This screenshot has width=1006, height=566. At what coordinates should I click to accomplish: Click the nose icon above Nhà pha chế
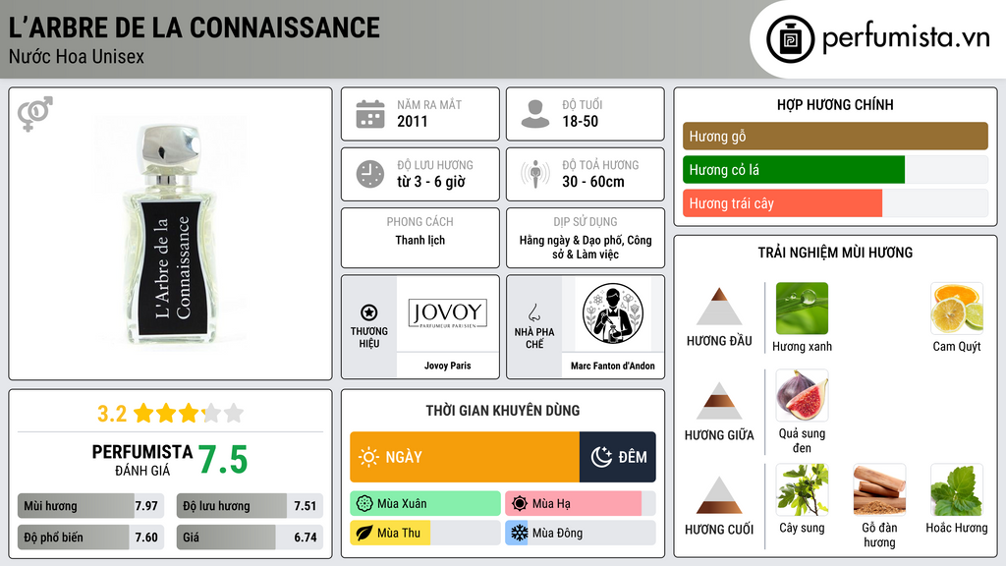tap(533, 312)
